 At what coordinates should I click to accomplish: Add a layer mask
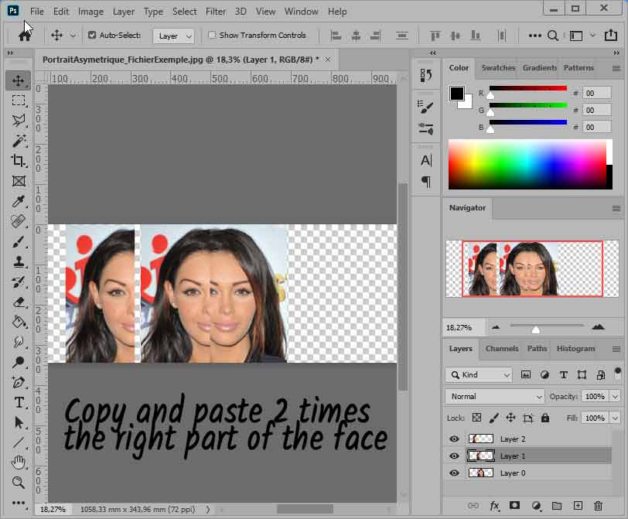click(x=514, y=506)
